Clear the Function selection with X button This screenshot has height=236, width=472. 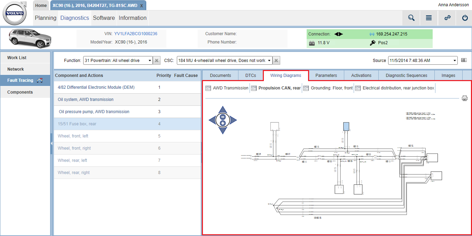coord(157,61)
